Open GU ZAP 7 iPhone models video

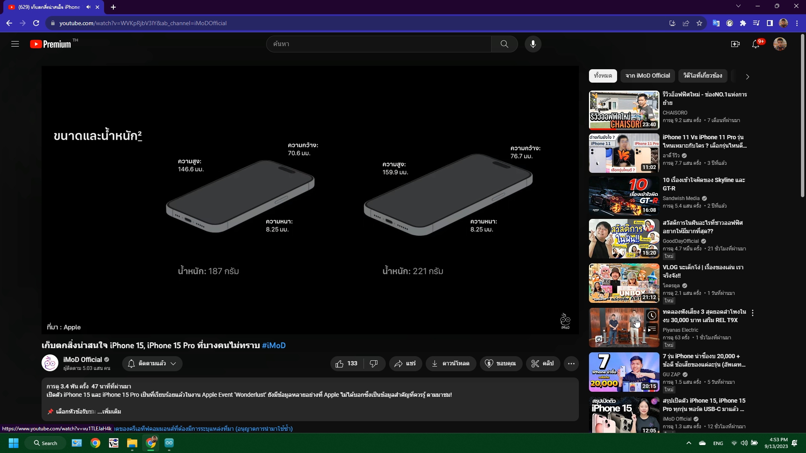coord(624,372)
